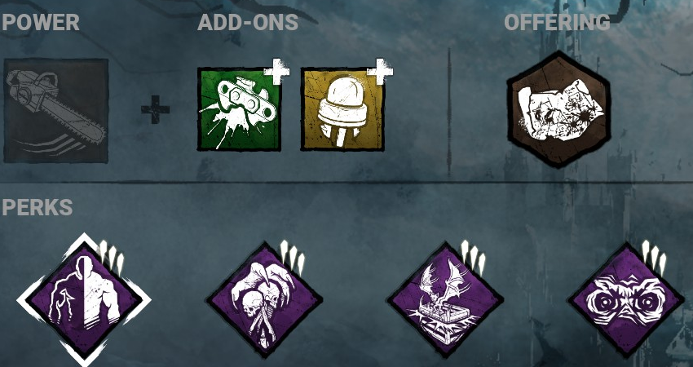Click tier marks on the bat trap perk
The image size is (693, 367).
point(473,257)
